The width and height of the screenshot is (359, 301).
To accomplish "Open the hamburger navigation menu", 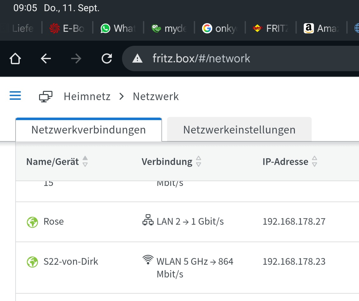I will (15, 96).
